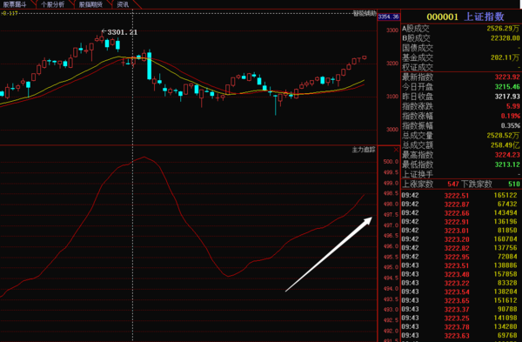Click the yellow moving average line
The image size is (522, 342).
click(84, 71)
